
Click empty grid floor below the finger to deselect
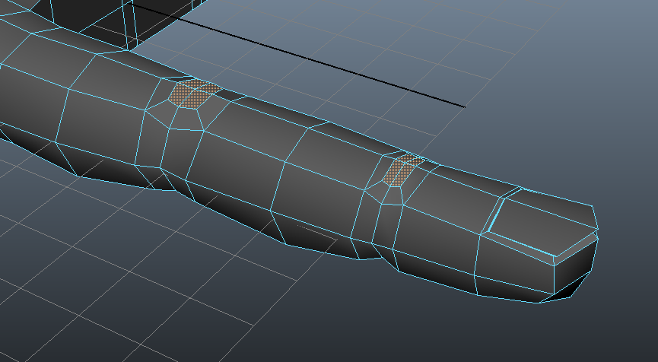point(152,304)
